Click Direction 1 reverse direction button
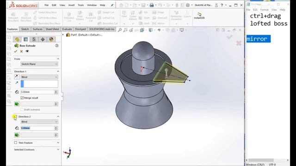This screenshot has height=166, width=296. point(17,77)
